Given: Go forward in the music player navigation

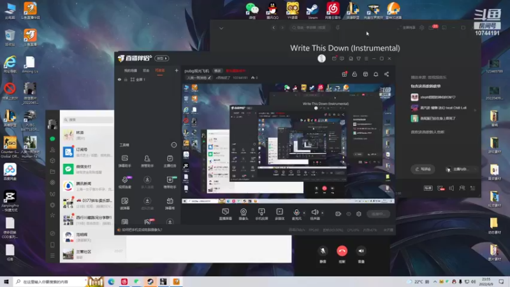Looking at the screenshot, I should pos(282,27).
